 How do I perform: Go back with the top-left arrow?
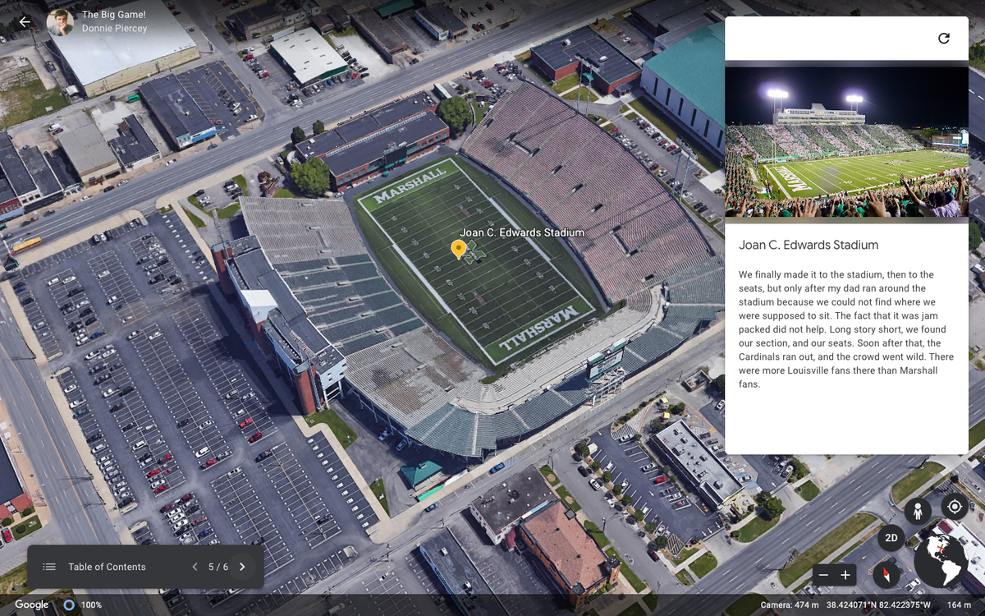click(25, 22)
